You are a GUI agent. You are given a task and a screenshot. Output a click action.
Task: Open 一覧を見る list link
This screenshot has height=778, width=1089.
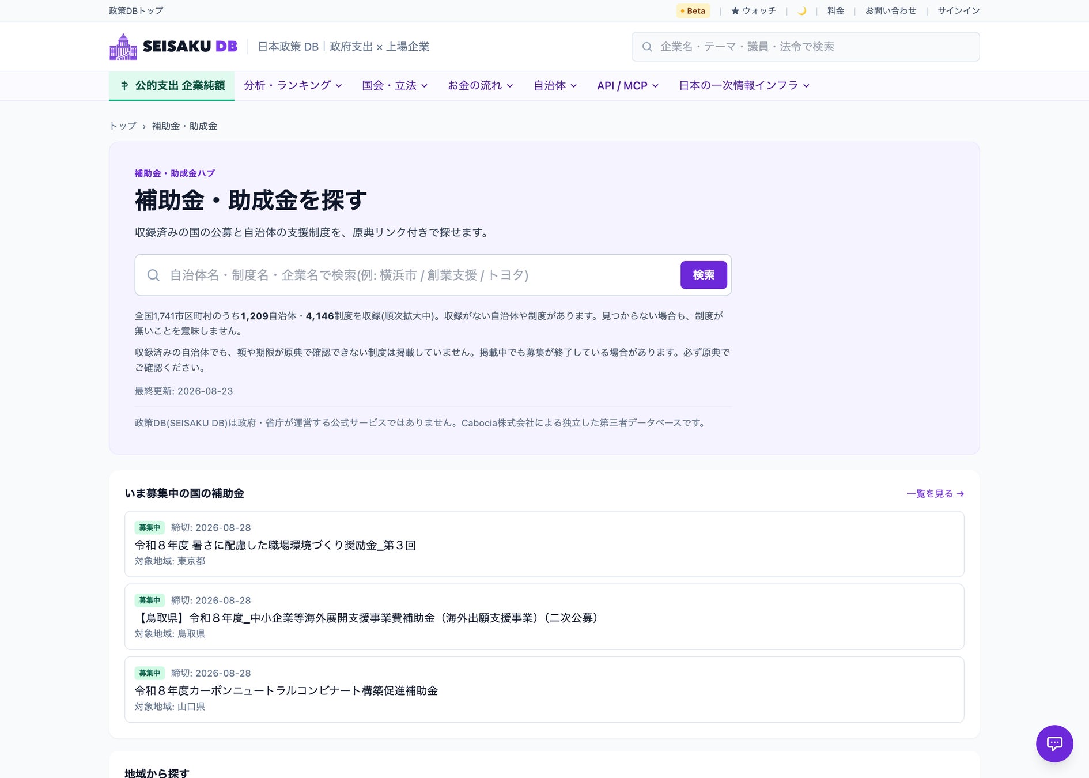point(935,494)
